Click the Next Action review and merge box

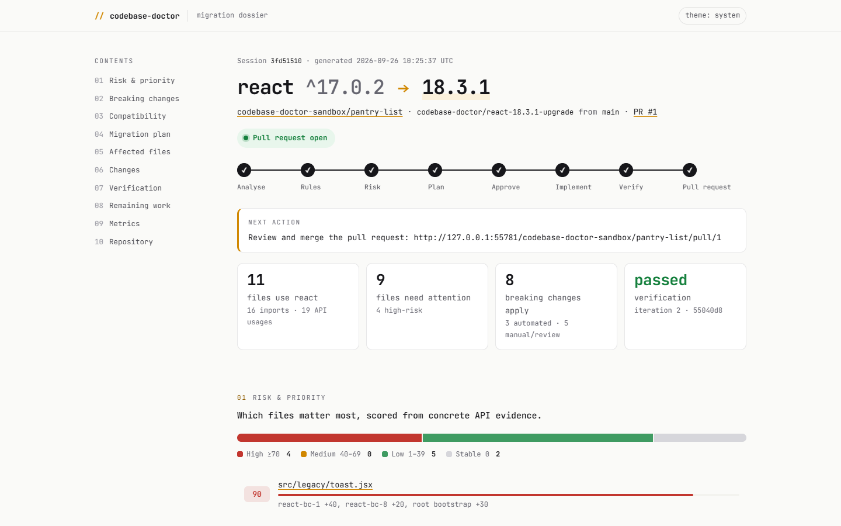pyautogui.click(x=492, y=230)
